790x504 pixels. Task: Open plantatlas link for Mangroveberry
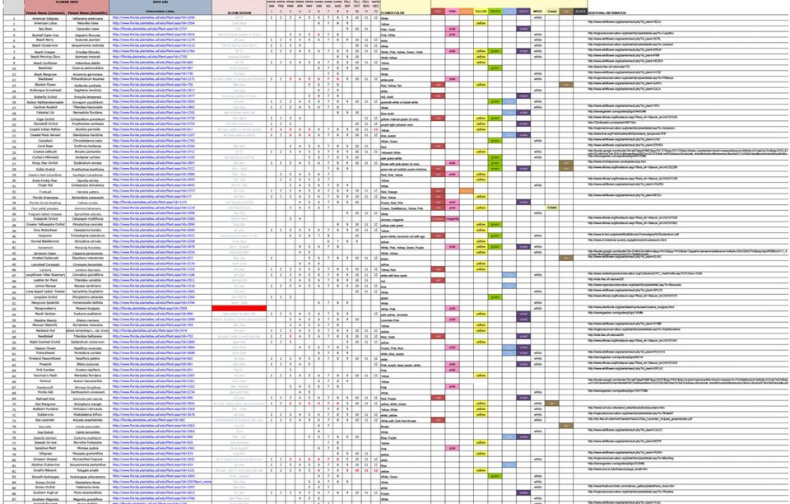click(150, 308)
